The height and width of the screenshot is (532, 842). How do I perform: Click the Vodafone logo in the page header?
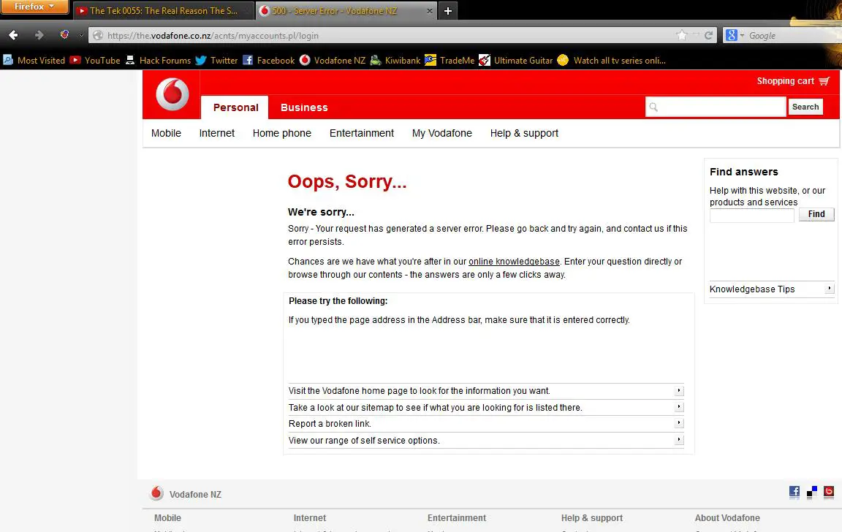coord(172,94)
